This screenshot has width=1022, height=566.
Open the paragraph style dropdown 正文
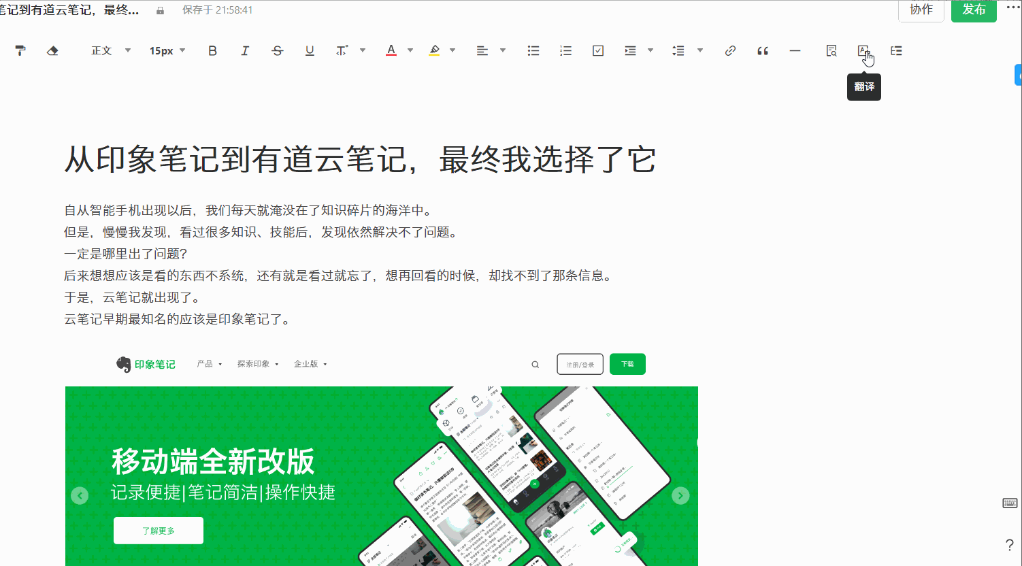[x=111, y=50]
